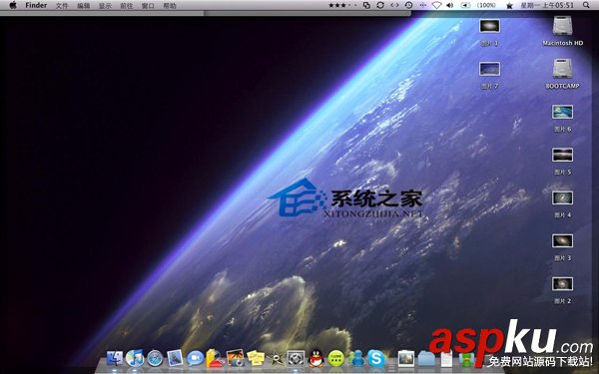Open Time Machine menu bar icon
599x374 pixels.
coord(408,5)
